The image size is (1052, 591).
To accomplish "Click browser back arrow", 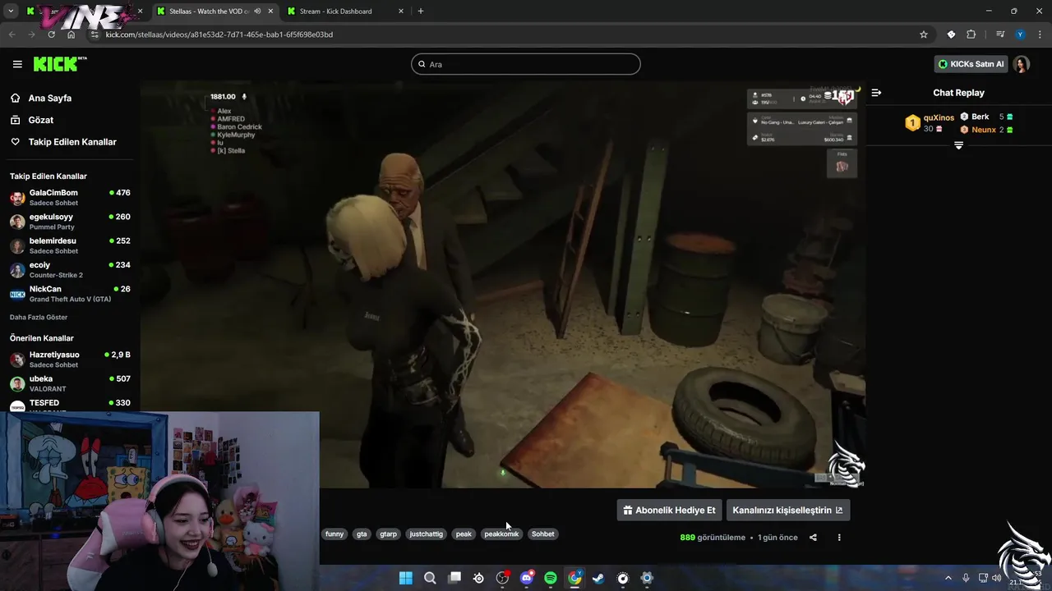I will point(12,34).
